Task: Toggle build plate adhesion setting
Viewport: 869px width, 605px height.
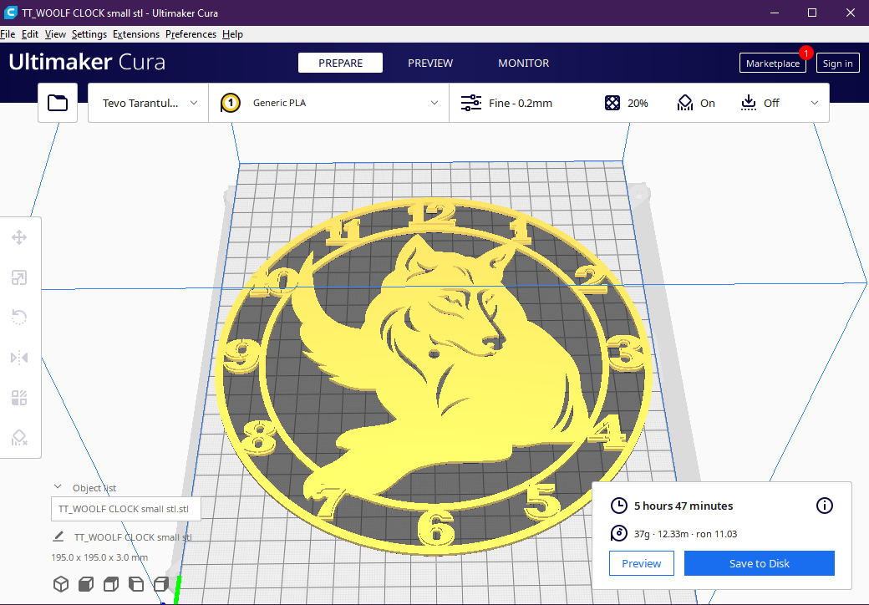Action: pyautogui.click(x=760, y=102)
